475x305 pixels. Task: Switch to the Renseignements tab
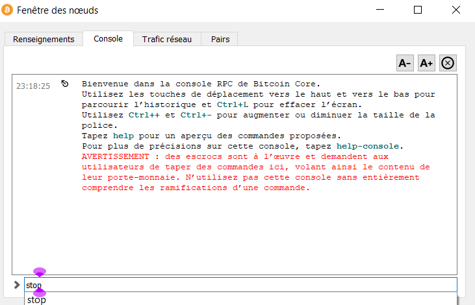(x=44, y=40)
